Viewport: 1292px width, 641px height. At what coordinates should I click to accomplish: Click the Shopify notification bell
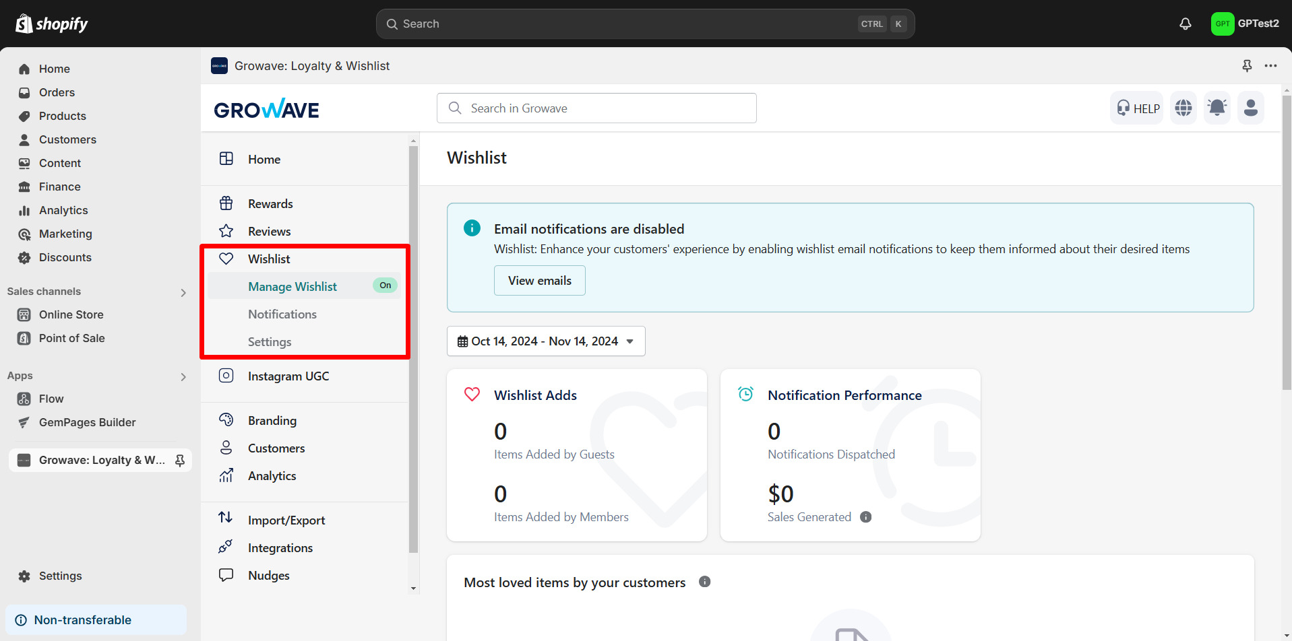pos(1185,24)
